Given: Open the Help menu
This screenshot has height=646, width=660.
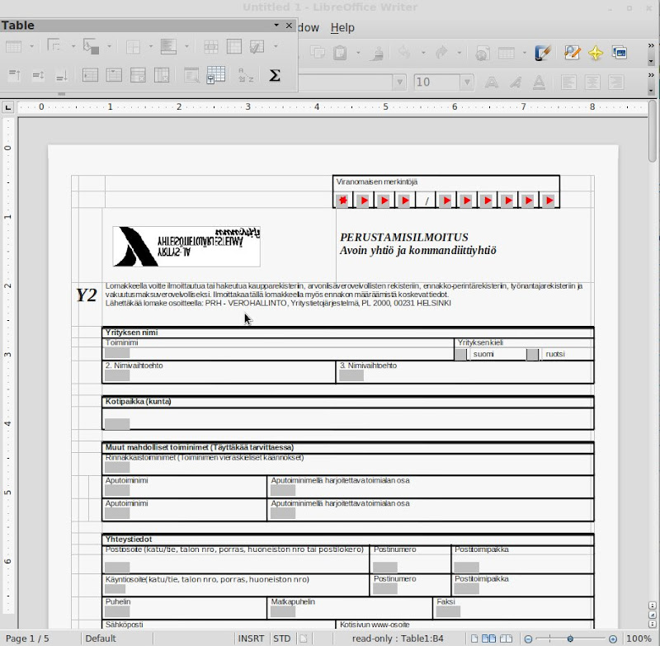Looking at the screenshot, I should [342, 27].
